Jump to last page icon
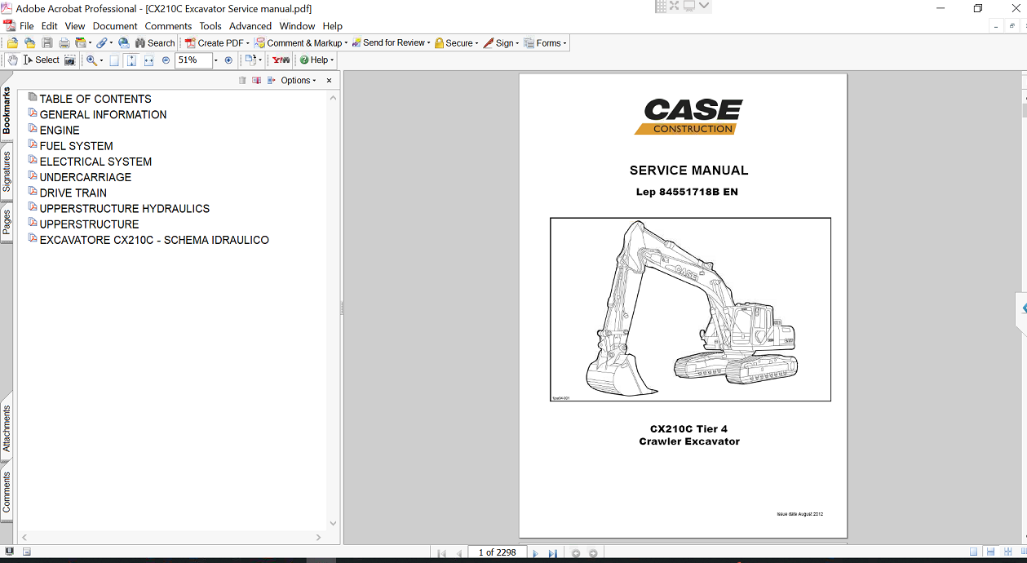This screenshot has width=1027, height=563. tap(552, 553)
